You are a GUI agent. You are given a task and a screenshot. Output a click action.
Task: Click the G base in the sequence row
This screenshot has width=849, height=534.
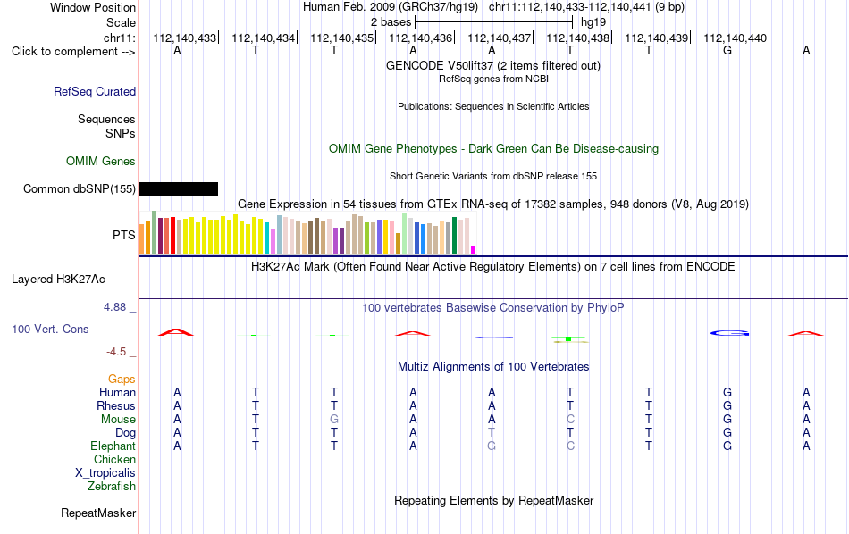coord(727,50)
